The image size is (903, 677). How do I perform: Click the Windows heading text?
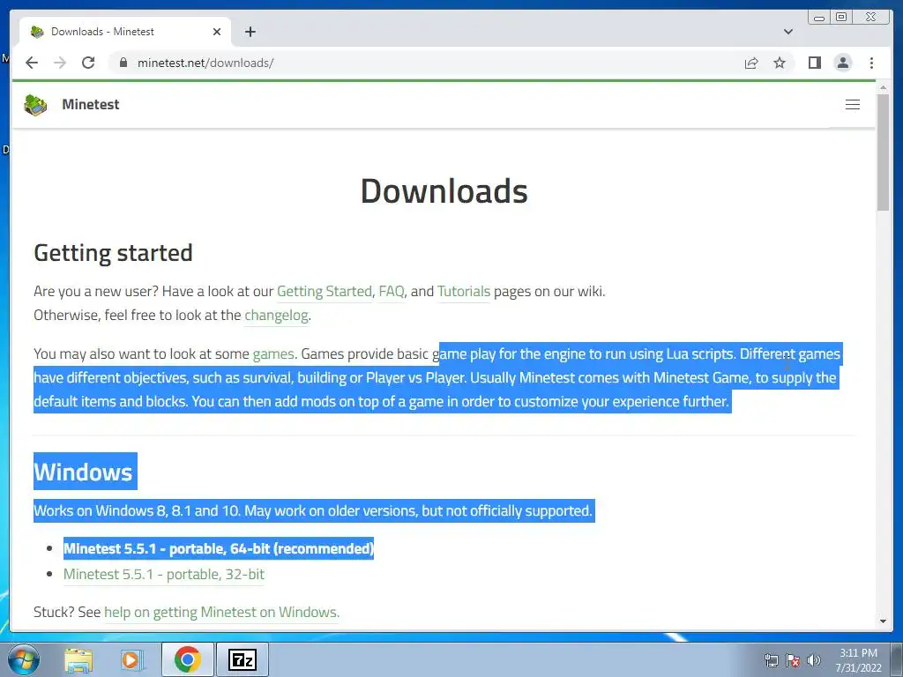[84, 472]
